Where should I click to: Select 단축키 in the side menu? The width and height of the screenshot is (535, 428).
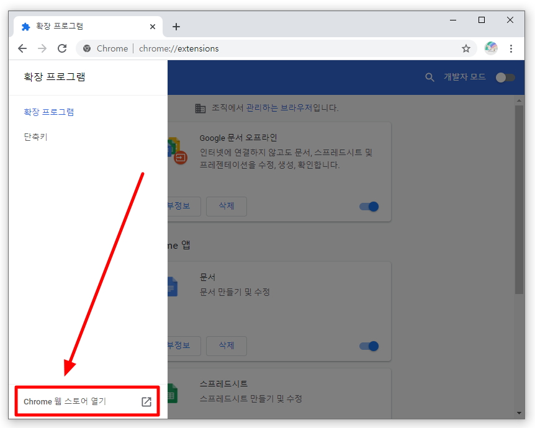(35, 136)
